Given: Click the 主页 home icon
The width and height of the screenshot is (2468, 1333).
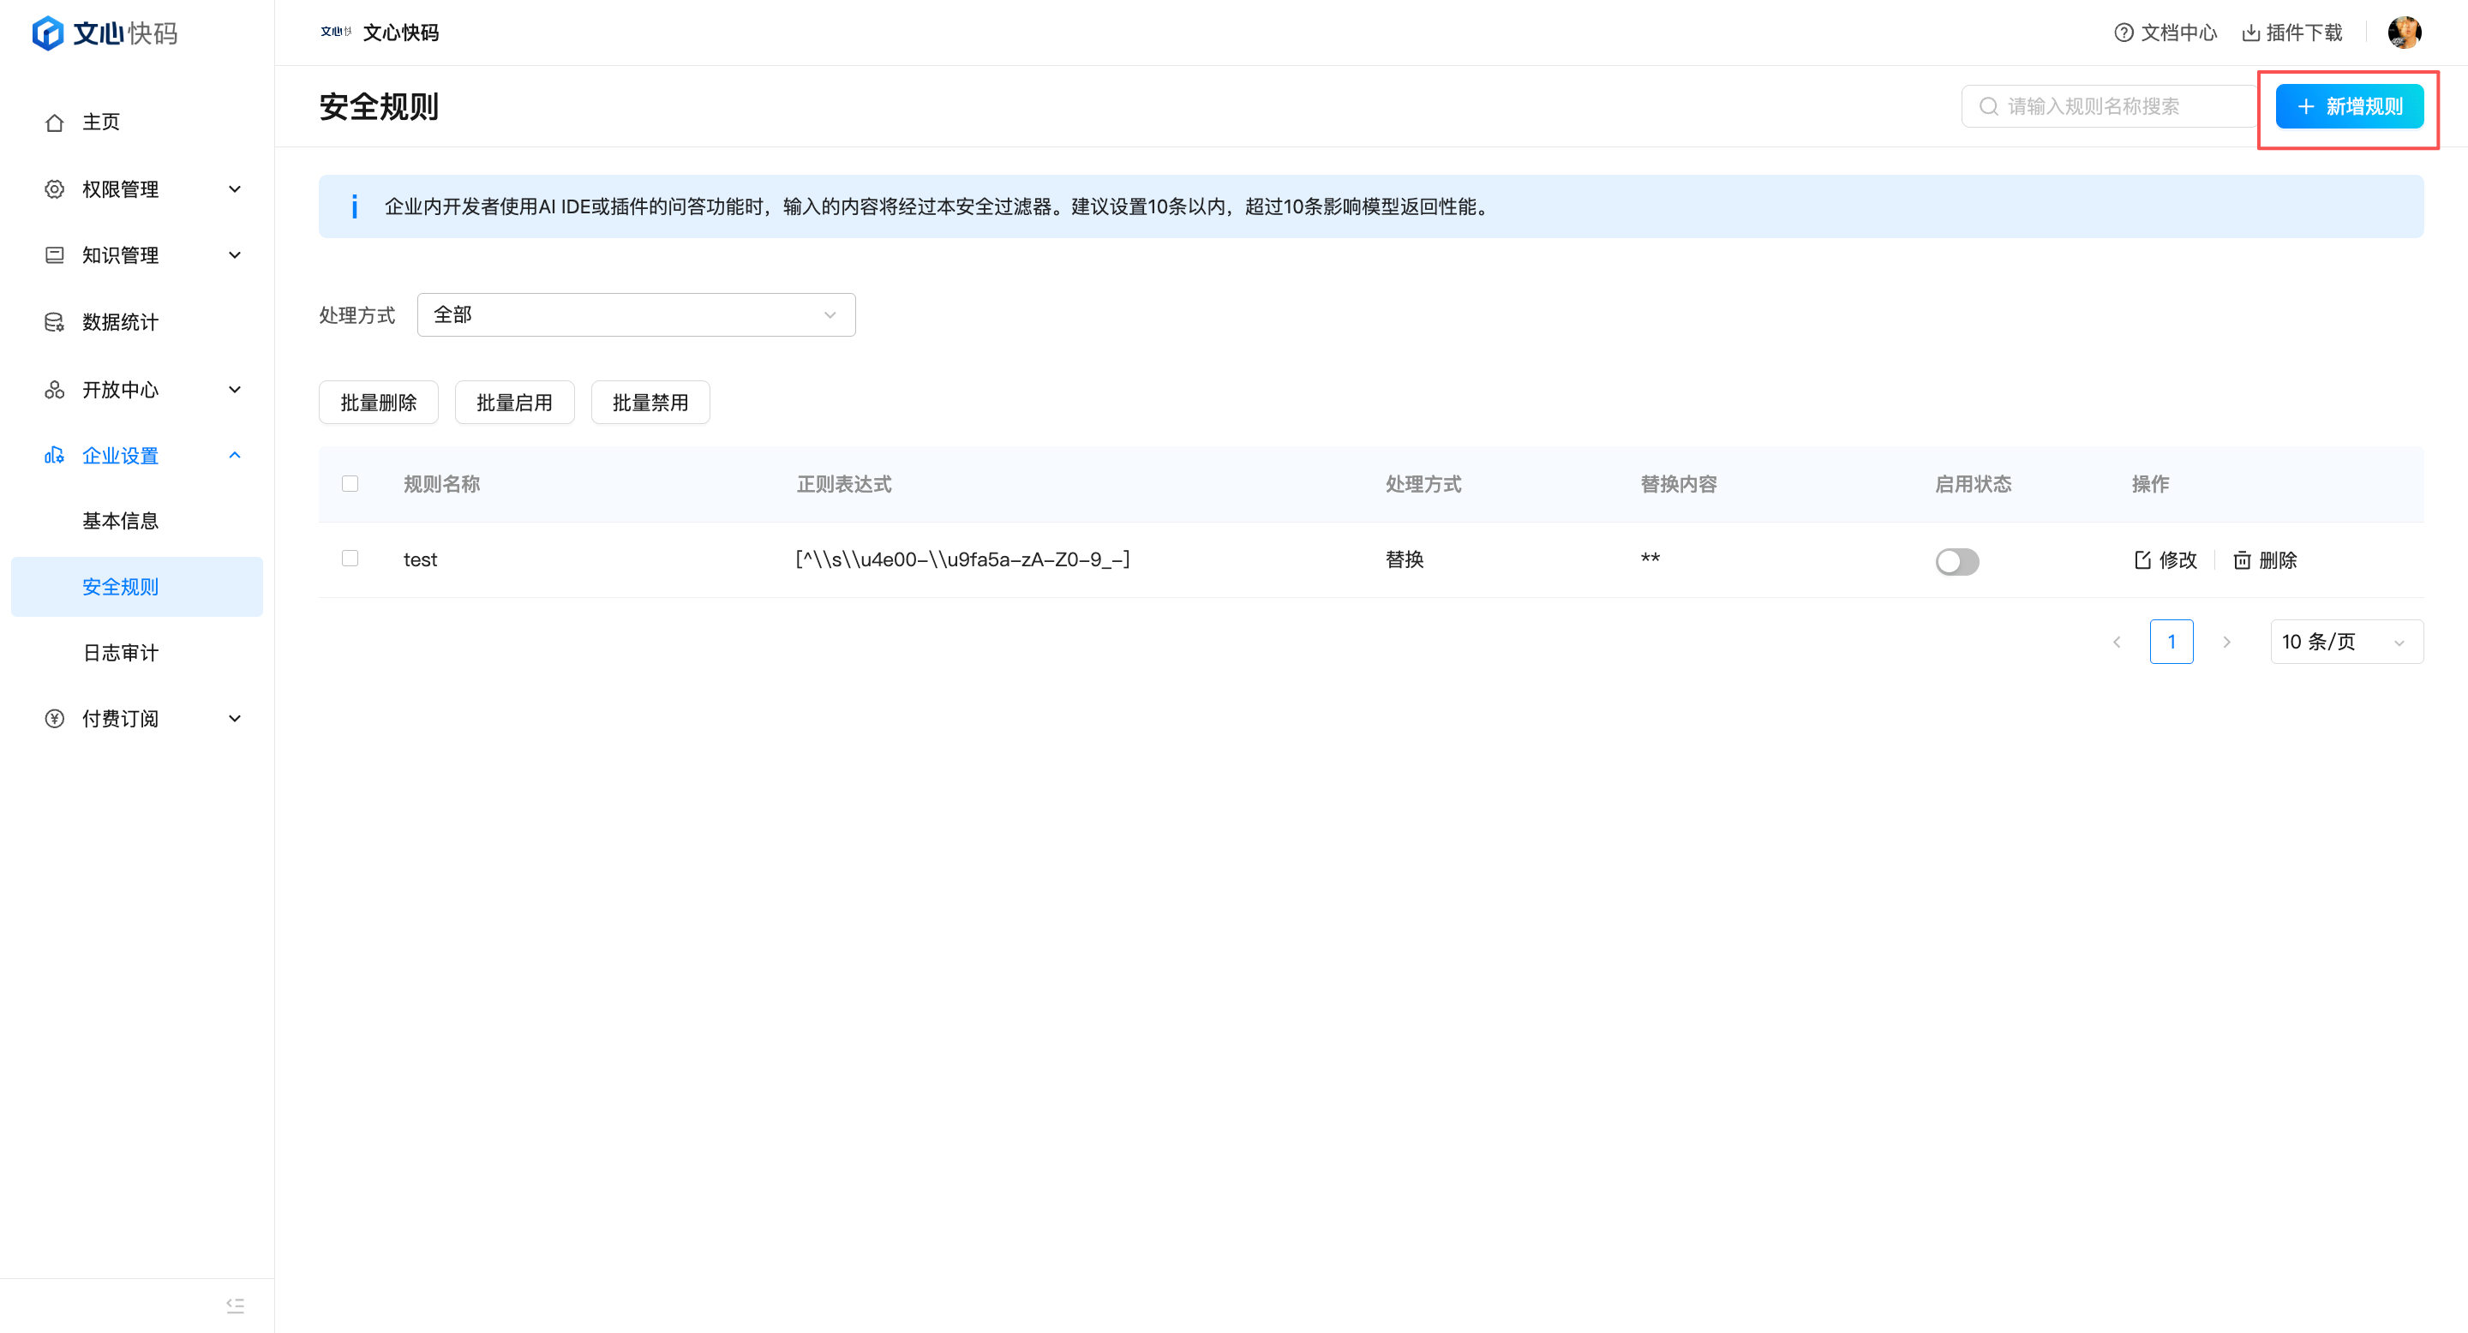Looking at the screenshot, I should coord(55,123).
